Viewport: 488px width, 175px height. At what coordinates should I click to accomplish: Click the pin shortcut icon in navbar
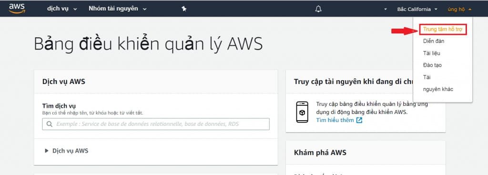pyautogui.click(x=184, y=9)
